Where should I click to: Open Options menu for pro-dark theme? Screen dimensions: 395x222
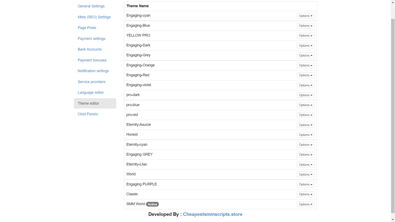pyautogui.click(x=306, y=95)
